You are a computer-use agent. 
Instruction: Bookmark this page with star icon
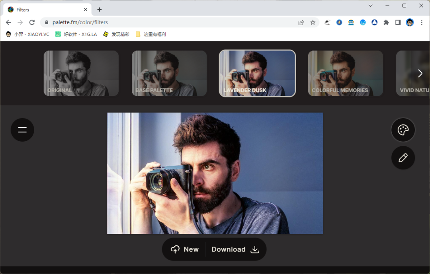313,23
